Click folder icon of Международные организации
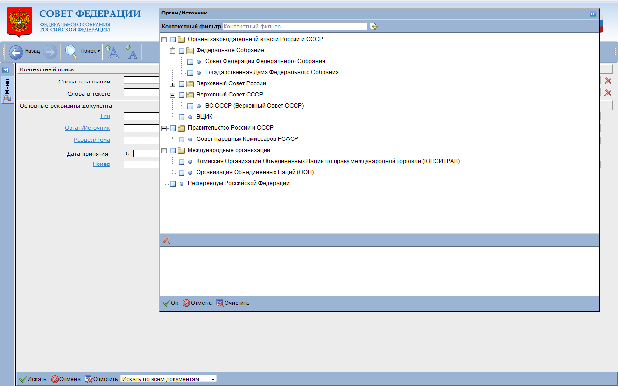Image resolution: width=618 pixels, height=386 pixels. [x=181, y=150]
